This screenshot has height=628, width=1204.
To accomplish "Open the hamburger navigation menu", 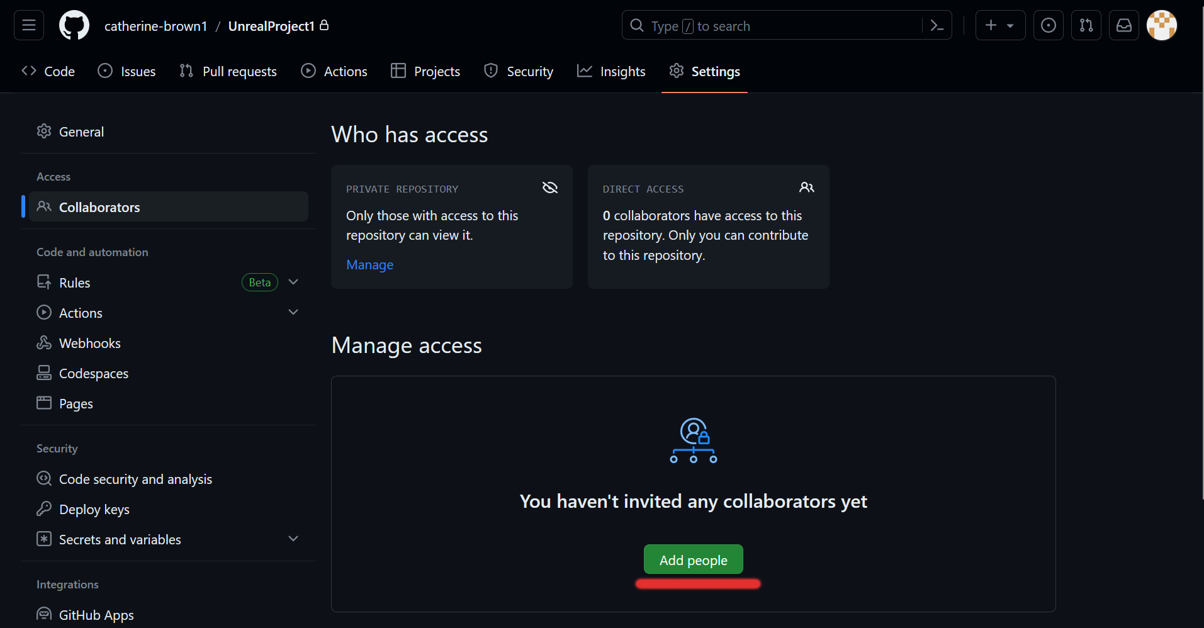I will [x=28, y=25].
